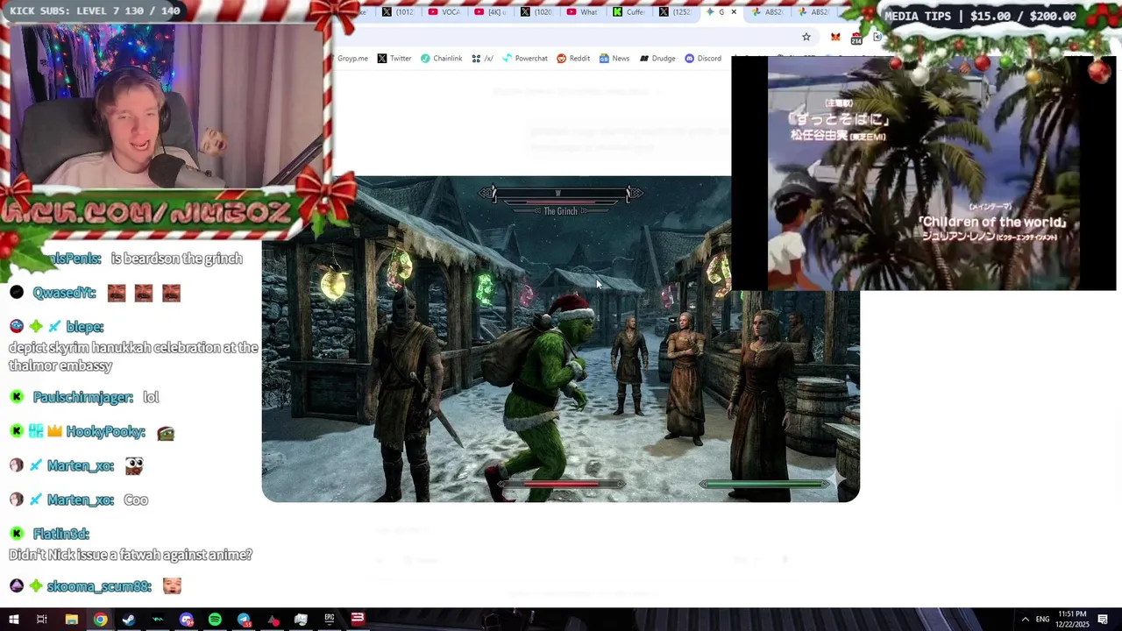Switch to the YouTube What tab

583,12
